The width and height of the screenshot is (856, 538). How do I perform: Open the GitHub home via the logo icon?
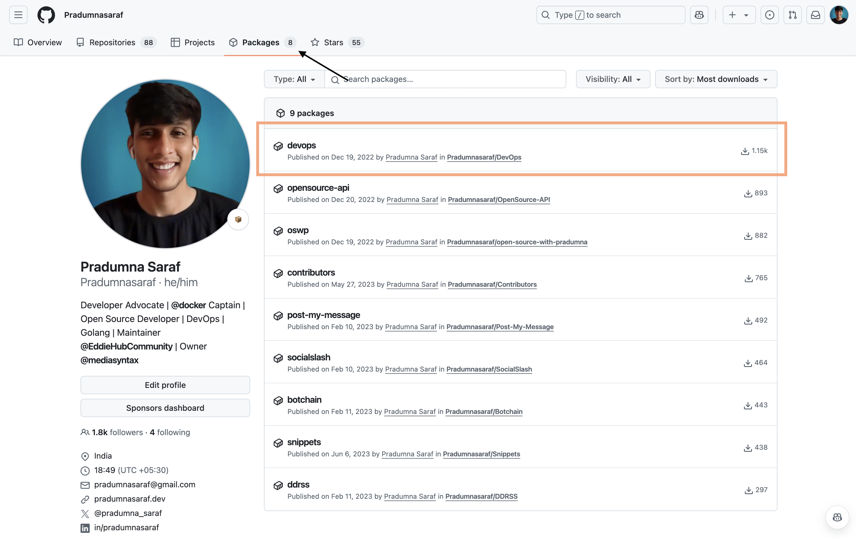46,15
